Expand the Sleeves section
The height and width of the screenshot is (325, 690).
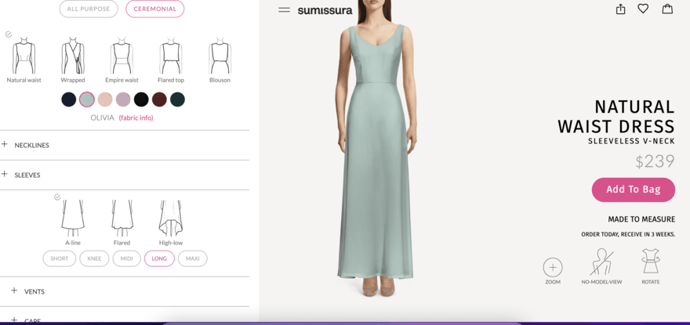click(x=125, y=175)
